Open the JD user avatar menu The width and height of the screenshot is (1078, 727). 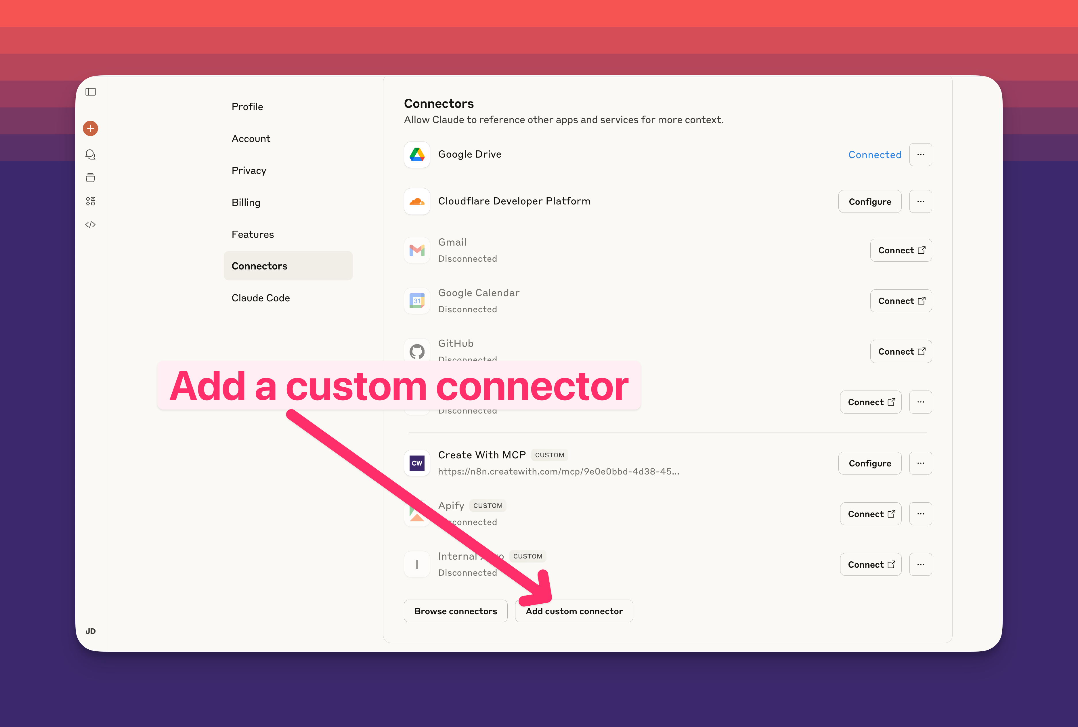[90, 631]
